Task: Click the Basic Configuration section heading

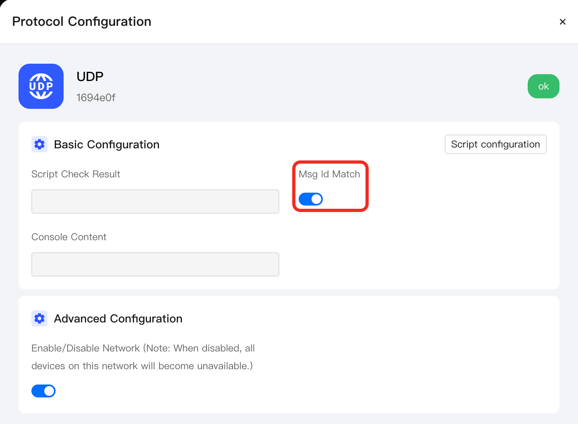Action: point(107,144)
